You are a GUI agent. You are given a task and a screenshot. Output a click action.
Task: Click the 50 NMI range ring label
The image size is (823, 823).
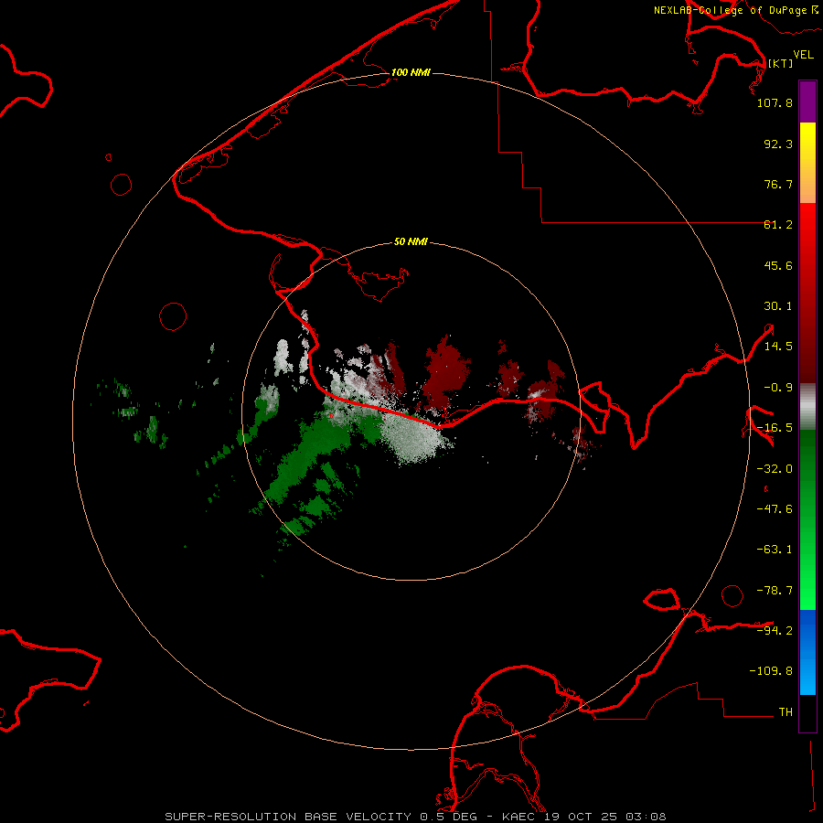point(411,241)
